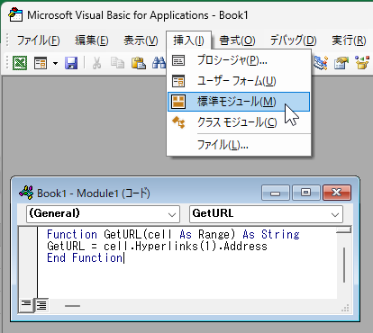Close the Module1 code window

[x=337, y=193]
